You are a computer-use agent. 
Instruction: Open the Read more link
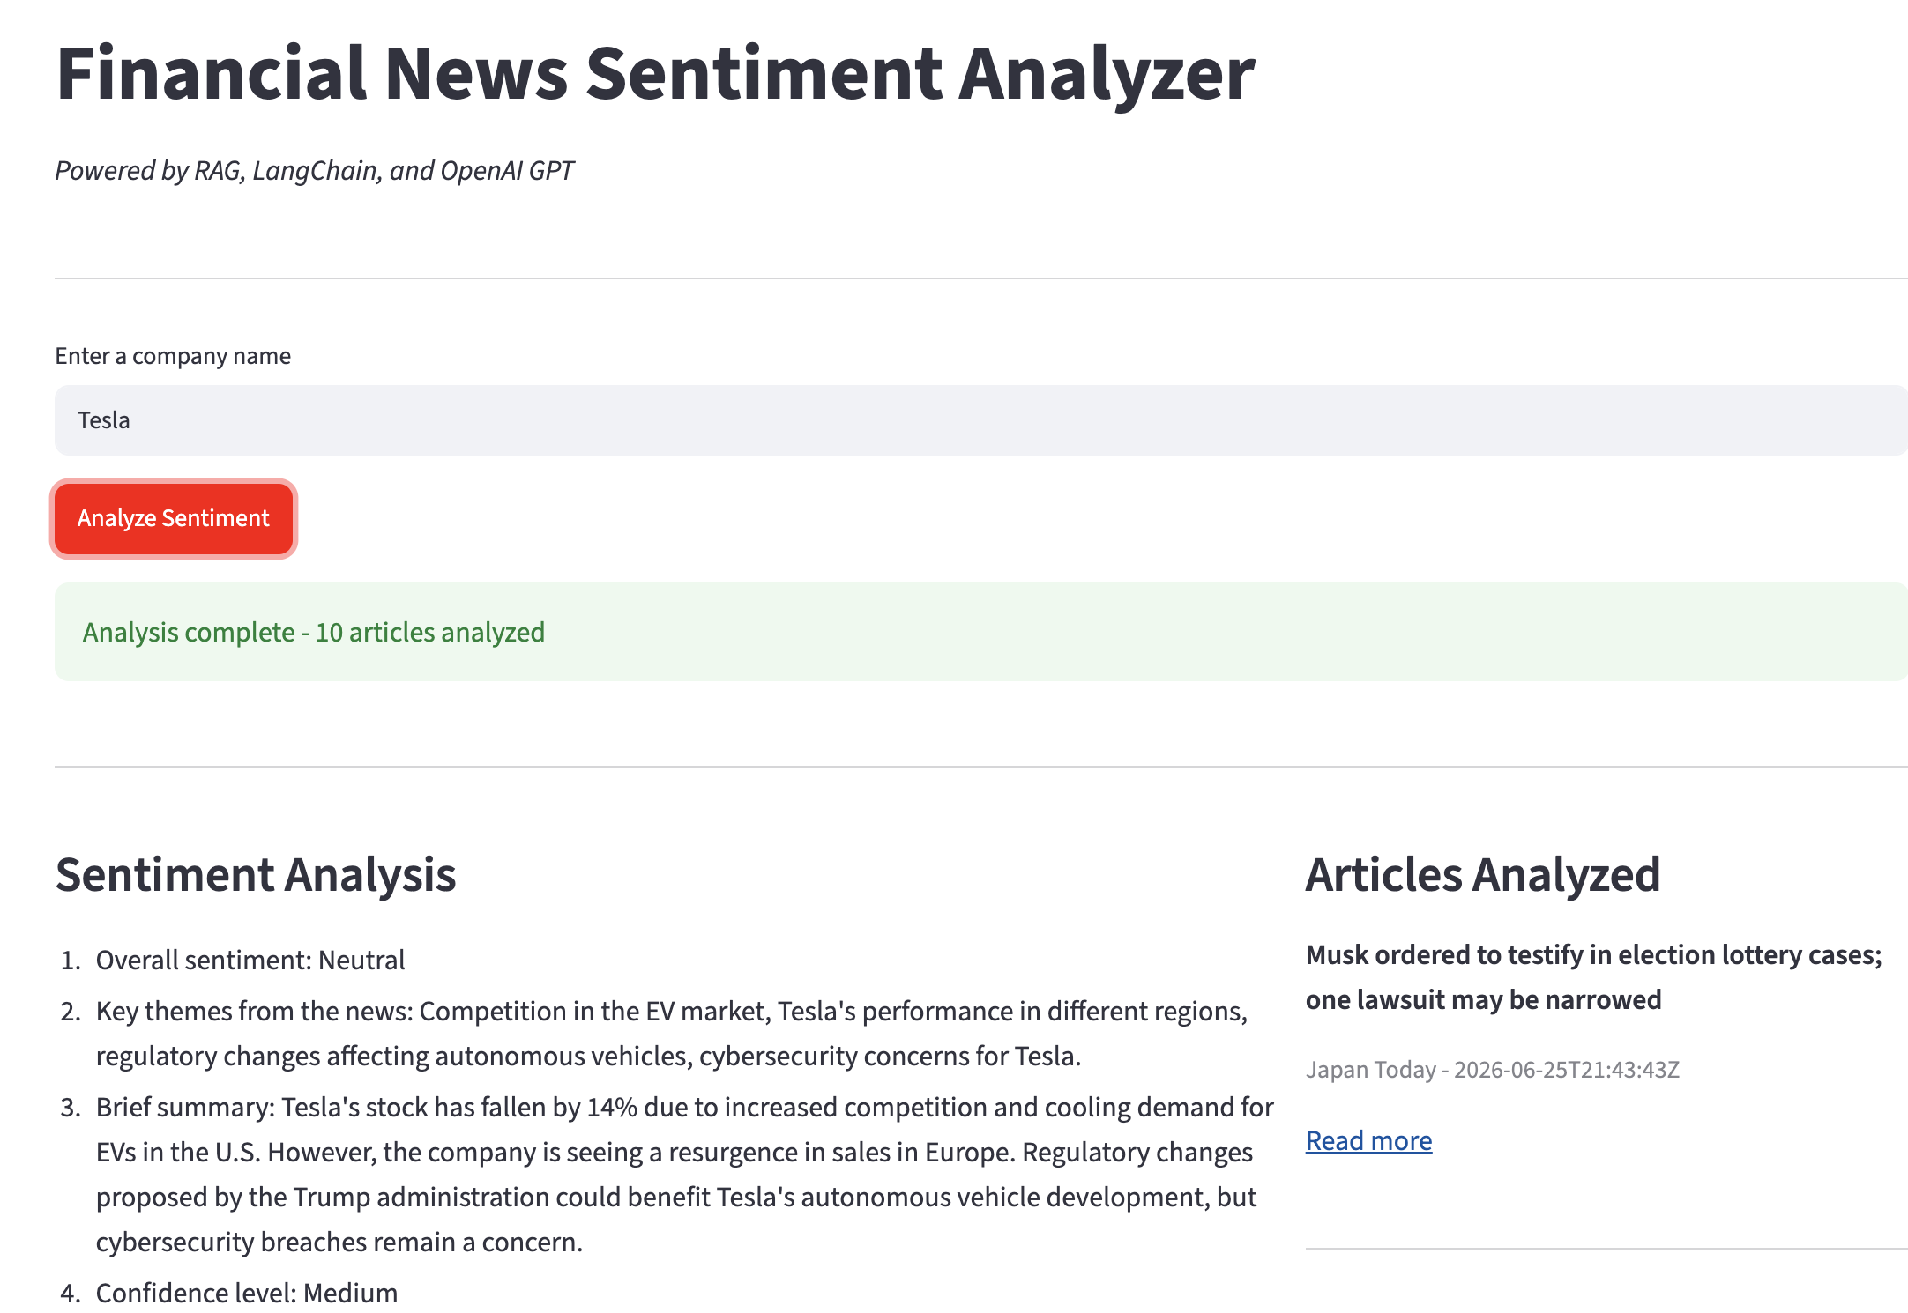point(1368,1141)
